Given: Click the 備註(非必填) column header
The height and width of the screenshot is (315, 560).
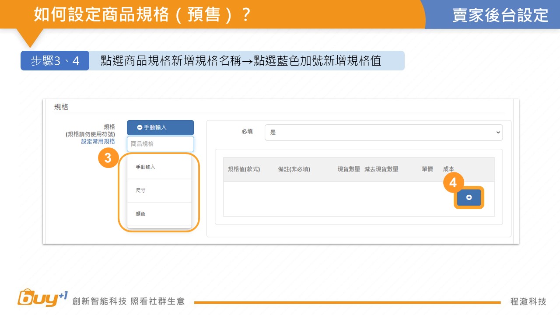Looking at the screenshot, I should (x=294, y=169).
